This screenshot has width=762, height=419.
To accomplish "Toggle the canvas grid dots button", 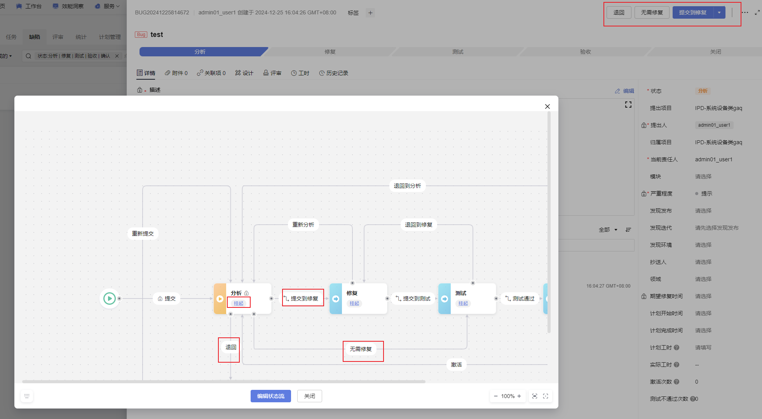I will (x=27, y=396).
